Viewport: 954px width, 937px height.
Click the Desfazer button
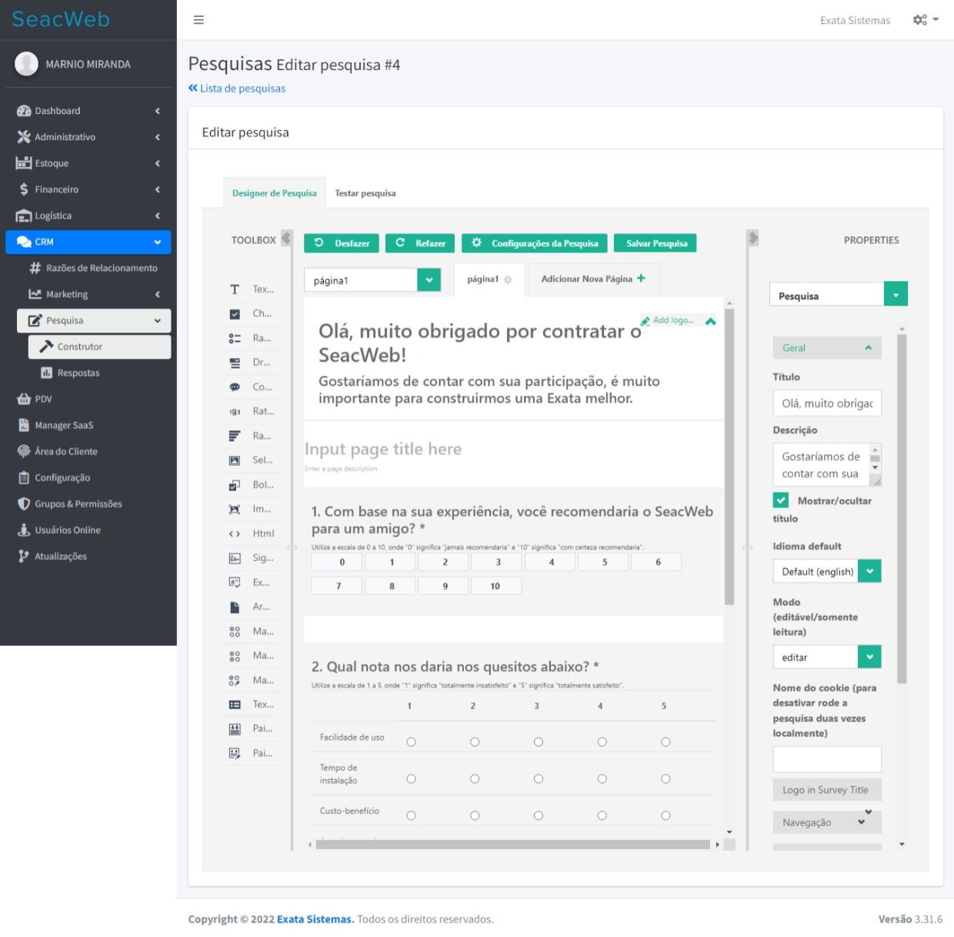tap(342, 243)
